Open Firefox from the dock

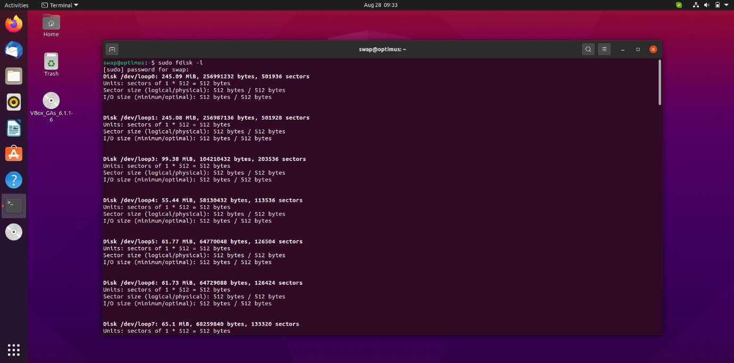(x=14, y=24)
